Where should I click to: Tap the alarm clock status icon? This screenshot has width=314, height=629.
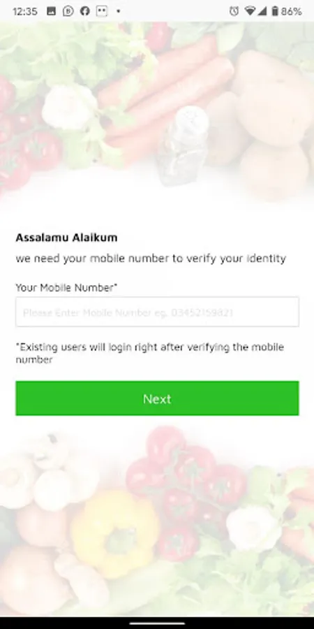click(x=234, y=10)
